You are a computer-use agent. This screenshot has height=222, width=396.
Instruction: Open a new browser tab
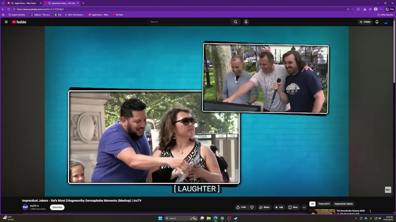83,3
